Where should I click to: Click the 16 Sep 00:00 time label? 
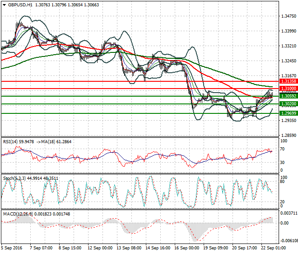click(x=186, y=248)
